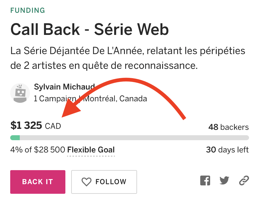This screenshot has height=202, width=270.
Task: Click the $1 325 CAD raised amount
Action: click(x=36, y=125)
